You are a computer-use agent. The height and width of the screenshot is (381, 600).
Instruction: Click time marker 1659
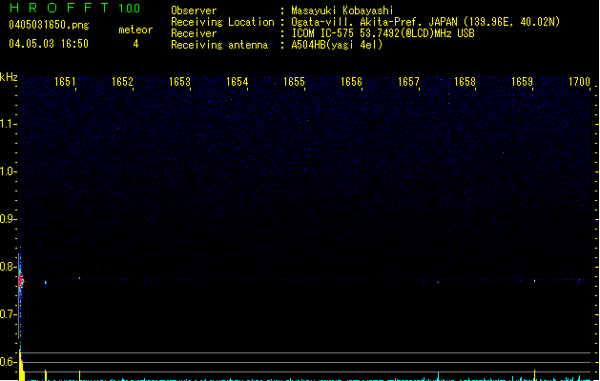[522, 82]
